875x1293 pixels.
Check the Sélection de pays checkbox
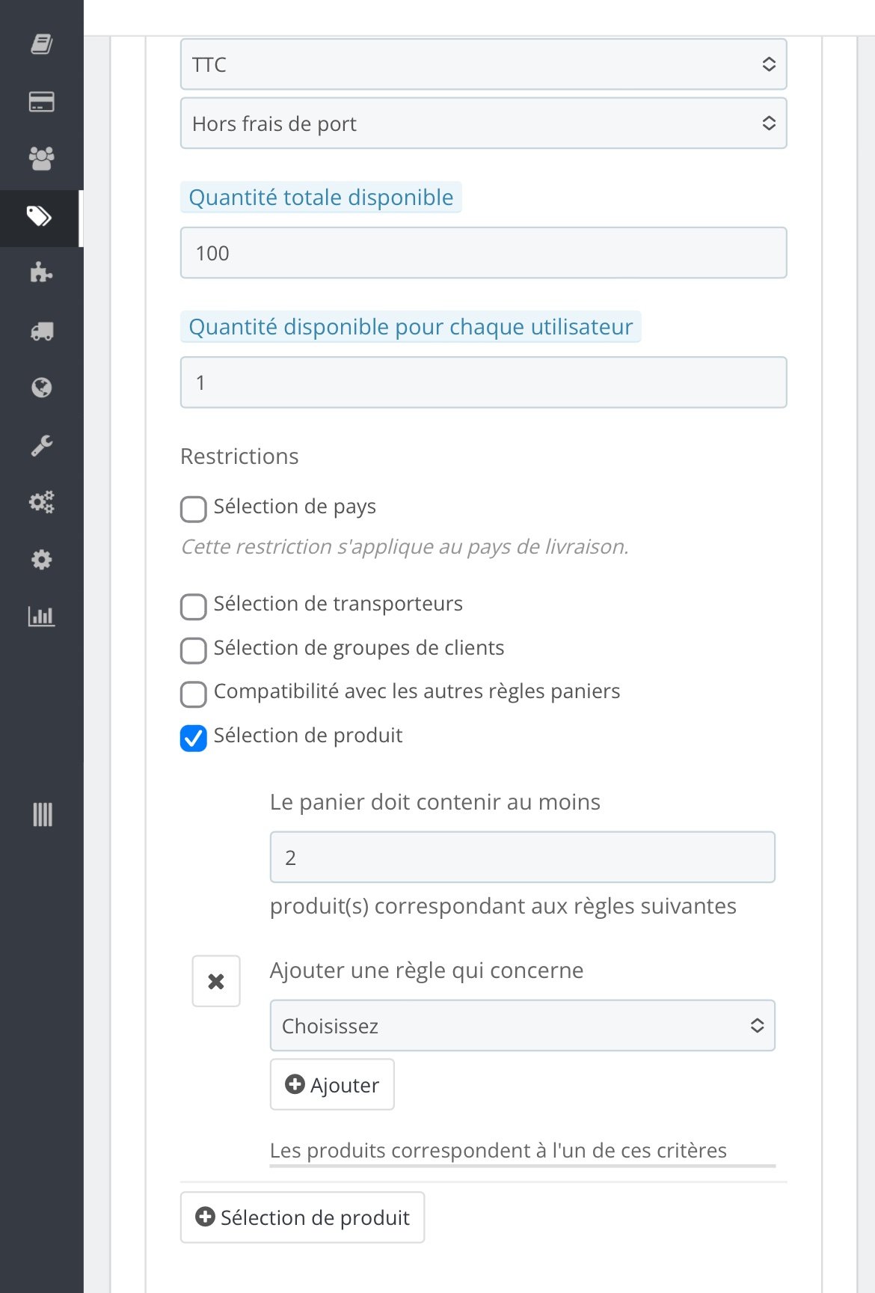[194, 509]
